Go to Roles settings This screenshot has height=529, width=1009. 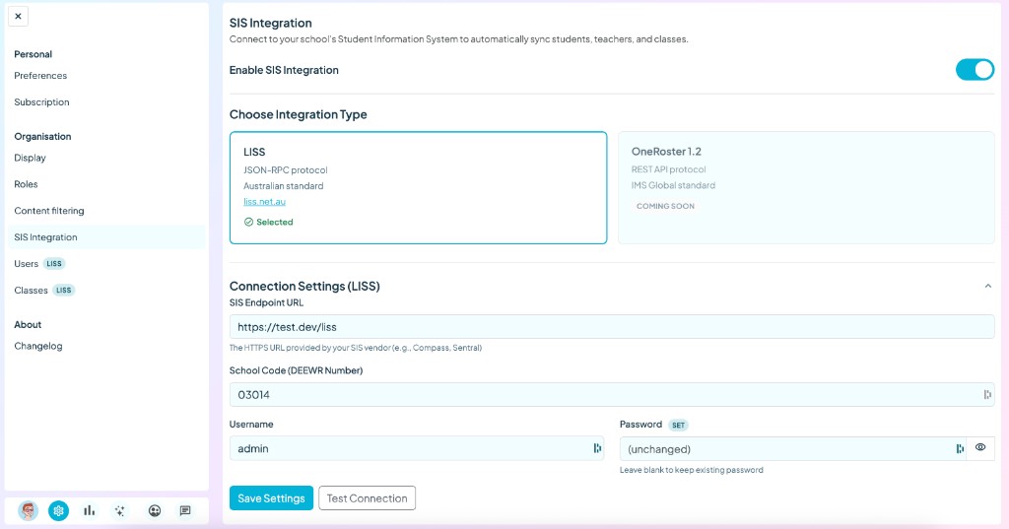click(26, 184)
